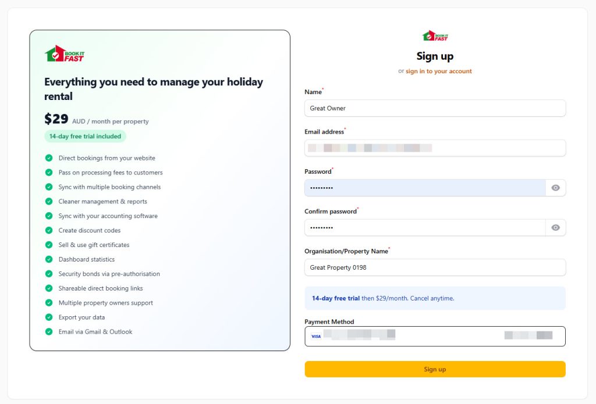
Task: Click the check icon beside Create discount codes
Action: point(49,231)
